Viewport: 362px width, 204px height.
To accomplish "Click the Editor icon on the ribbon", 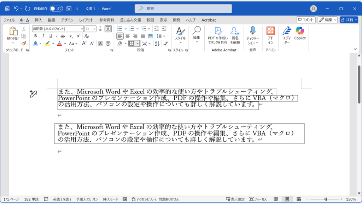I will pyautogui.click(x=287, y=35).
